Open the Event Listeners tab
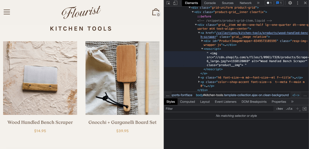Viewport: 309px width, 149px height. pyautogui.click(x=226, y=102)
